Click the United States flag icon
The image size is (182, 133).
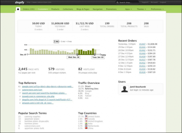tap(86, 116)
